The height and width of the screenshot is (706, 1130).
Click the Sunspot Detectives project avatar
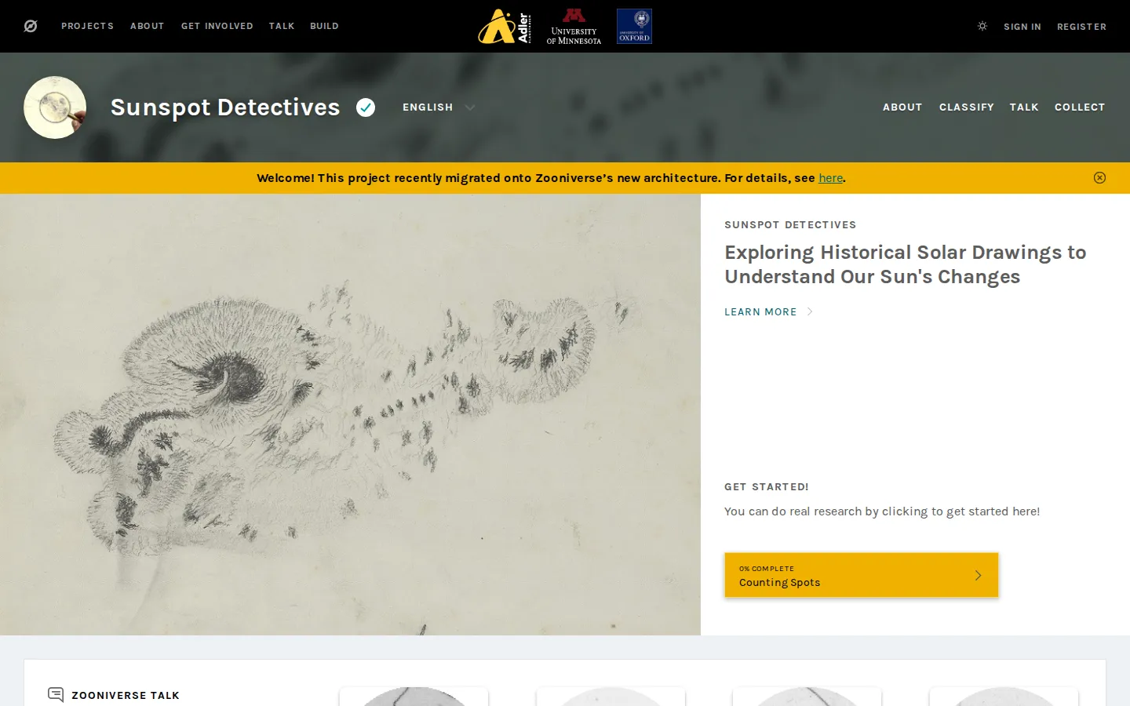(x=55, y=107)
